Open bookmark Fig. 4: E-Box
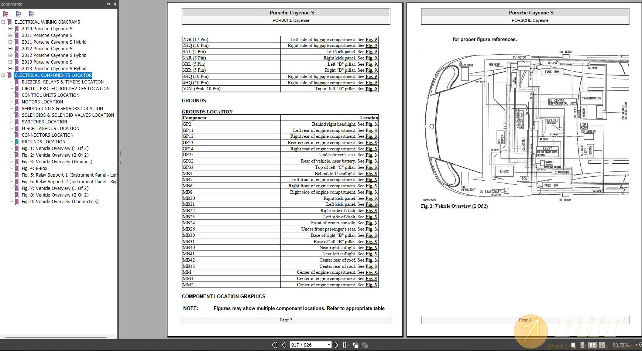This screenshot has width=642, height=351. [x=34, y=168]
